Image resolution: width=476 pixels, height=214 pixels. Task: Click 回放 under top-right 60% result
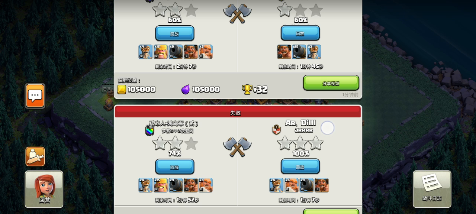(300, 33)
